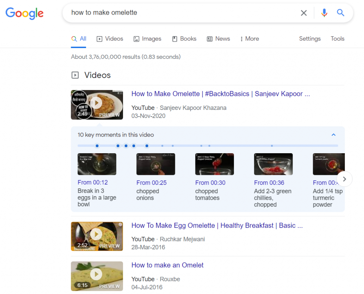Jump to the fifth key moment dot

point(147,146)
